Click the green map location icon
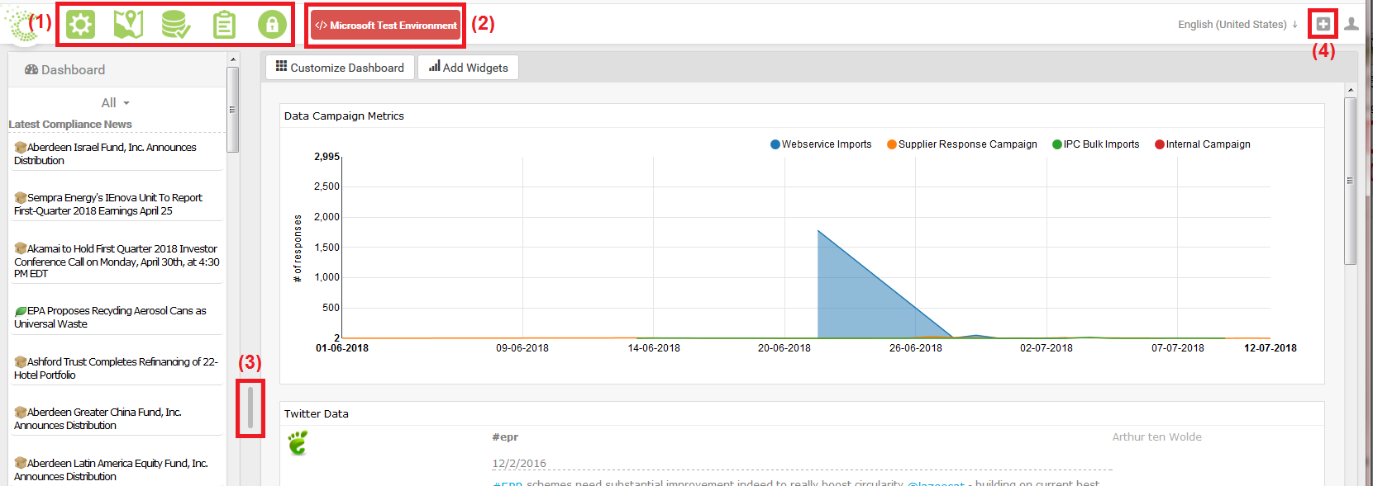 pyautogui.click(x=128, y=25)
